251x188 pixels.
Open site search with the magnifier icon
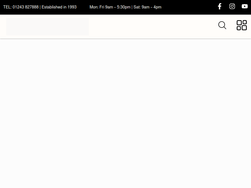click(x=222, y=25)
